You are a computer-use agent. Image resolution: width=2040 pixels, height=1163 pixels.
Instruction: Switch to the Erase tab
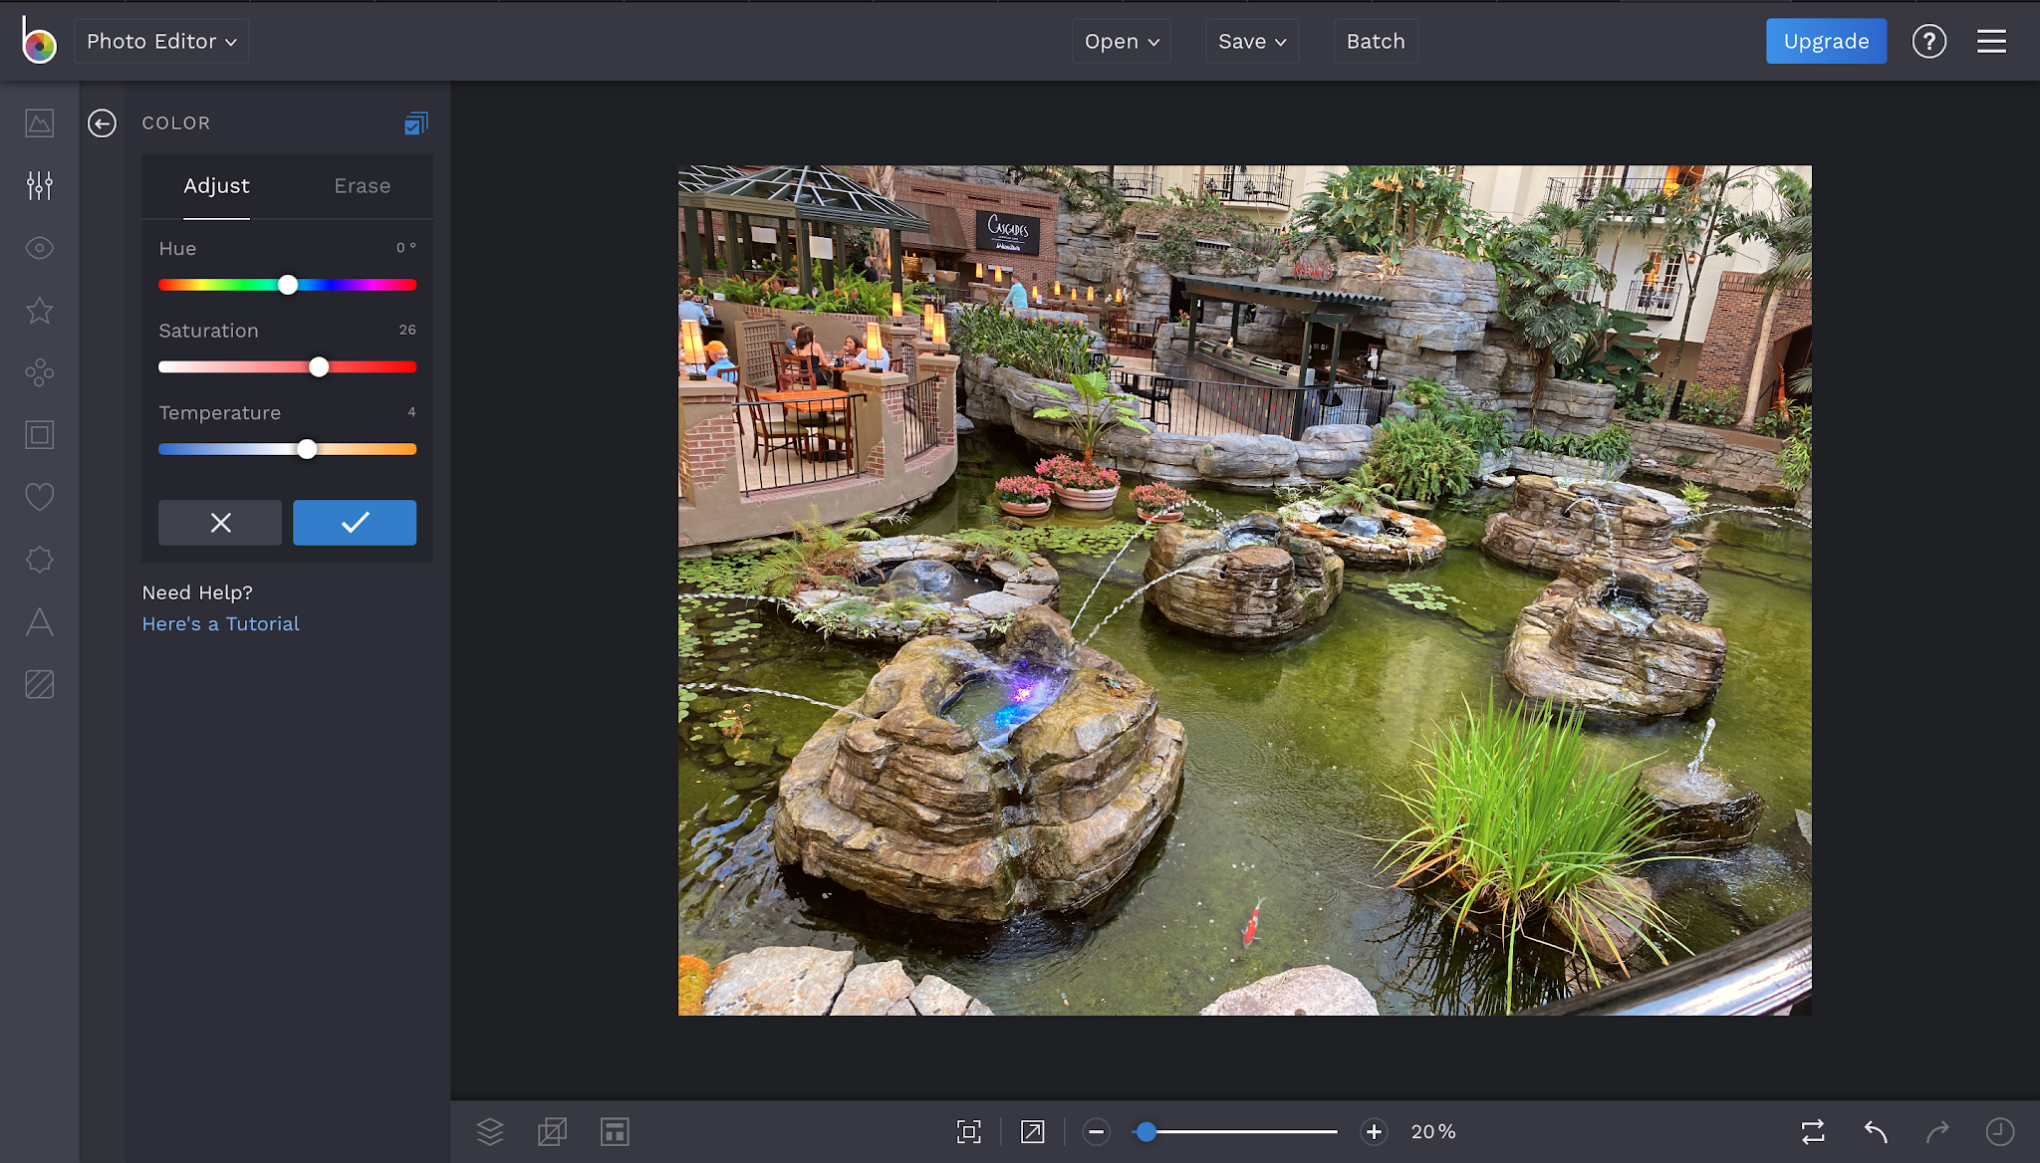click(x=362, y=186)
